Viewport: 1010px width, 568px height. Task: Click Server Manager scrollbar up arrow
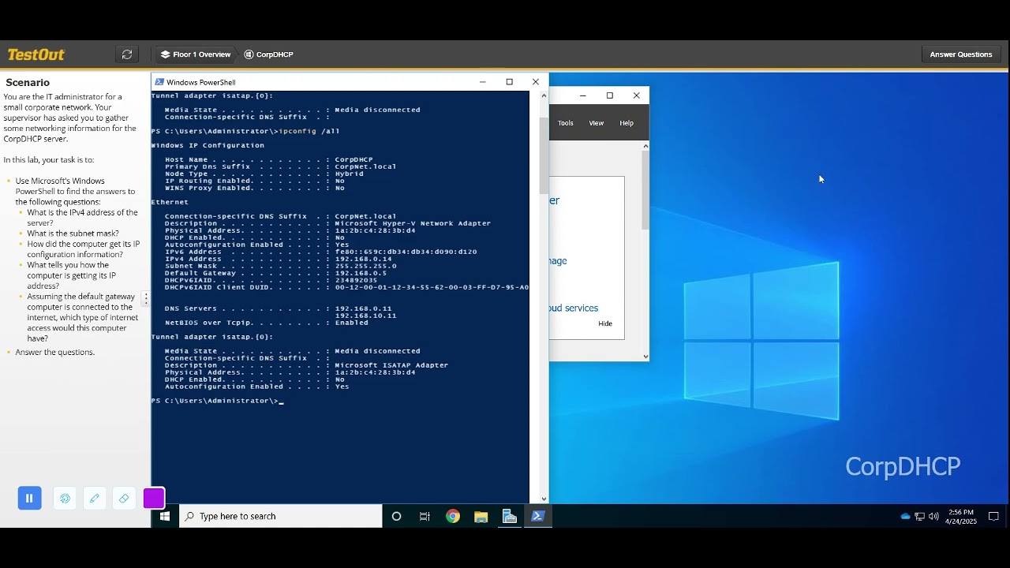pyautogui.click(x=645, y=146)
